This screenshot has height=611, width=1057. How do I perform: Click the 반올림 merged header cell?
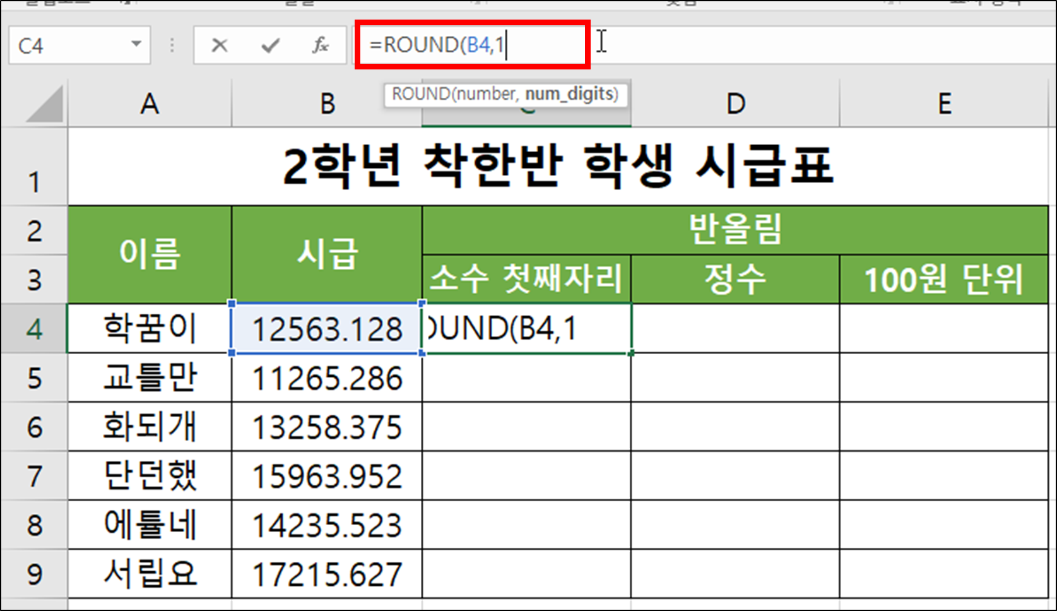tap(734, 230)
